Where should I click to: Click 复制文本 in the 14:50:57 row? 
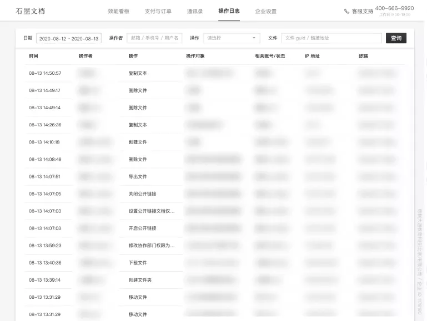138,73
